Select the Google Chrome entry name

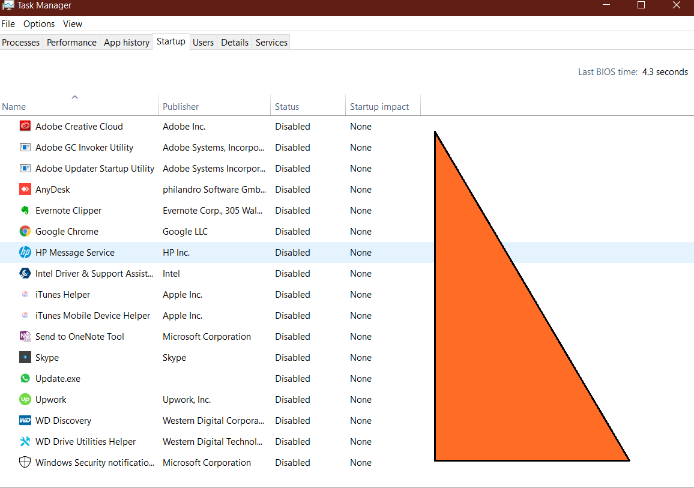coord(67,232)
